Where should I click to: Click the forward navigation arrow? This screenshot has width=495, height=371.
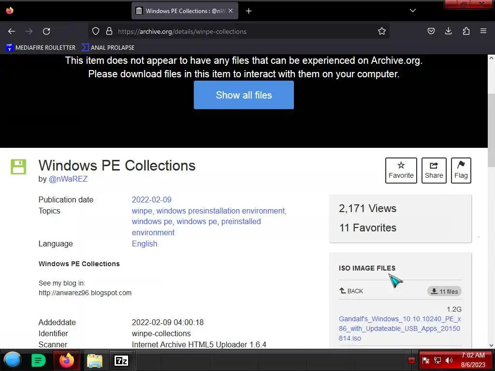pos(29,31)
